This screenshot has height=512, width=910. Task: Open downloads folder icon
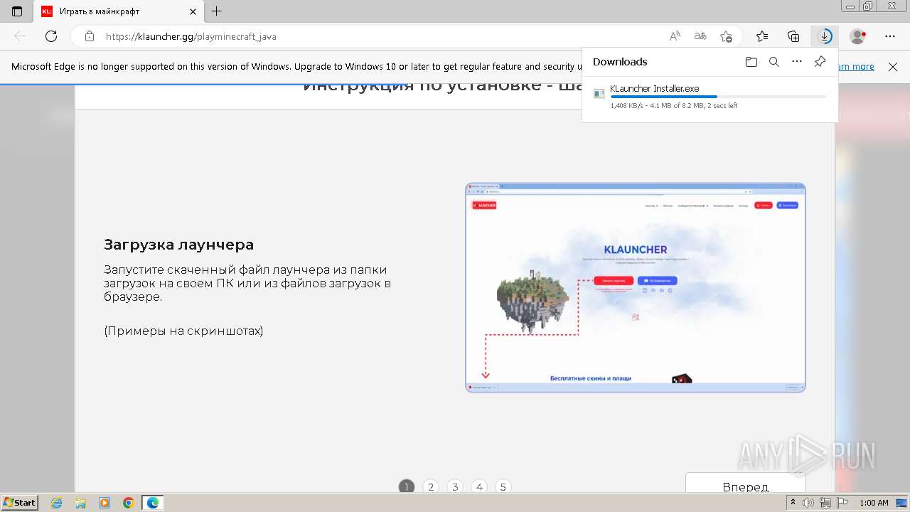[x=751, y=62]
